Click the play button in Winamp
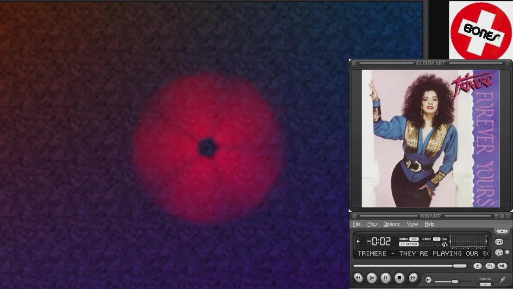This screenshot has width=513, height=289. (372, 278)
